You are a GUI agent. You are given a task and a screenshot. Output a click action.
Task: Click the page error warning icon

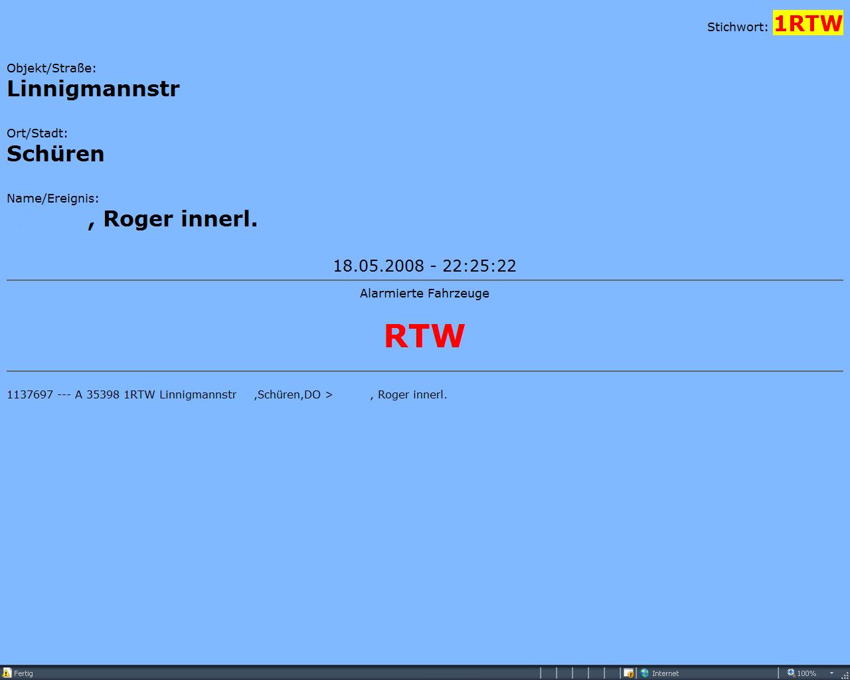[7, 673]
